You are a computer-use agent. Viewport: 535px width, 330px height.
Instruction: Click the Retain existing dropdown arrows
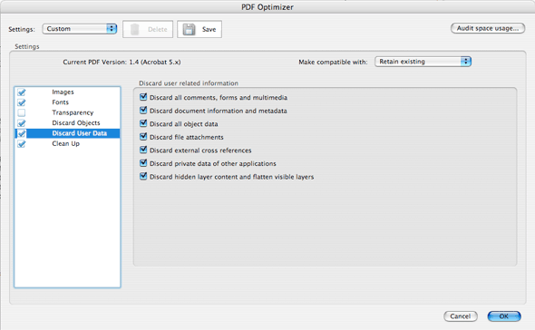[466, 62]
